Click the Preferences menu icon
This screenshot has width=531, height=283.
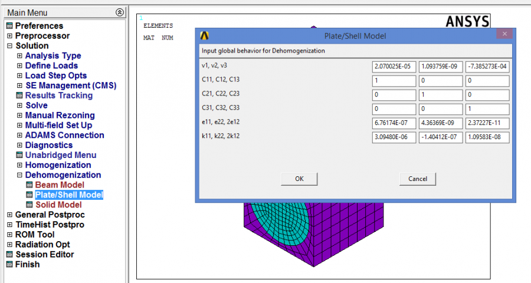9,26
